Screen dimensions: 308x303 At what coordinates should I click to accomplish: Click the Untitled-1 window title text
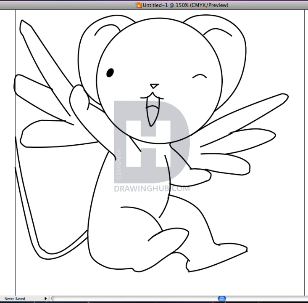(186, 5)
